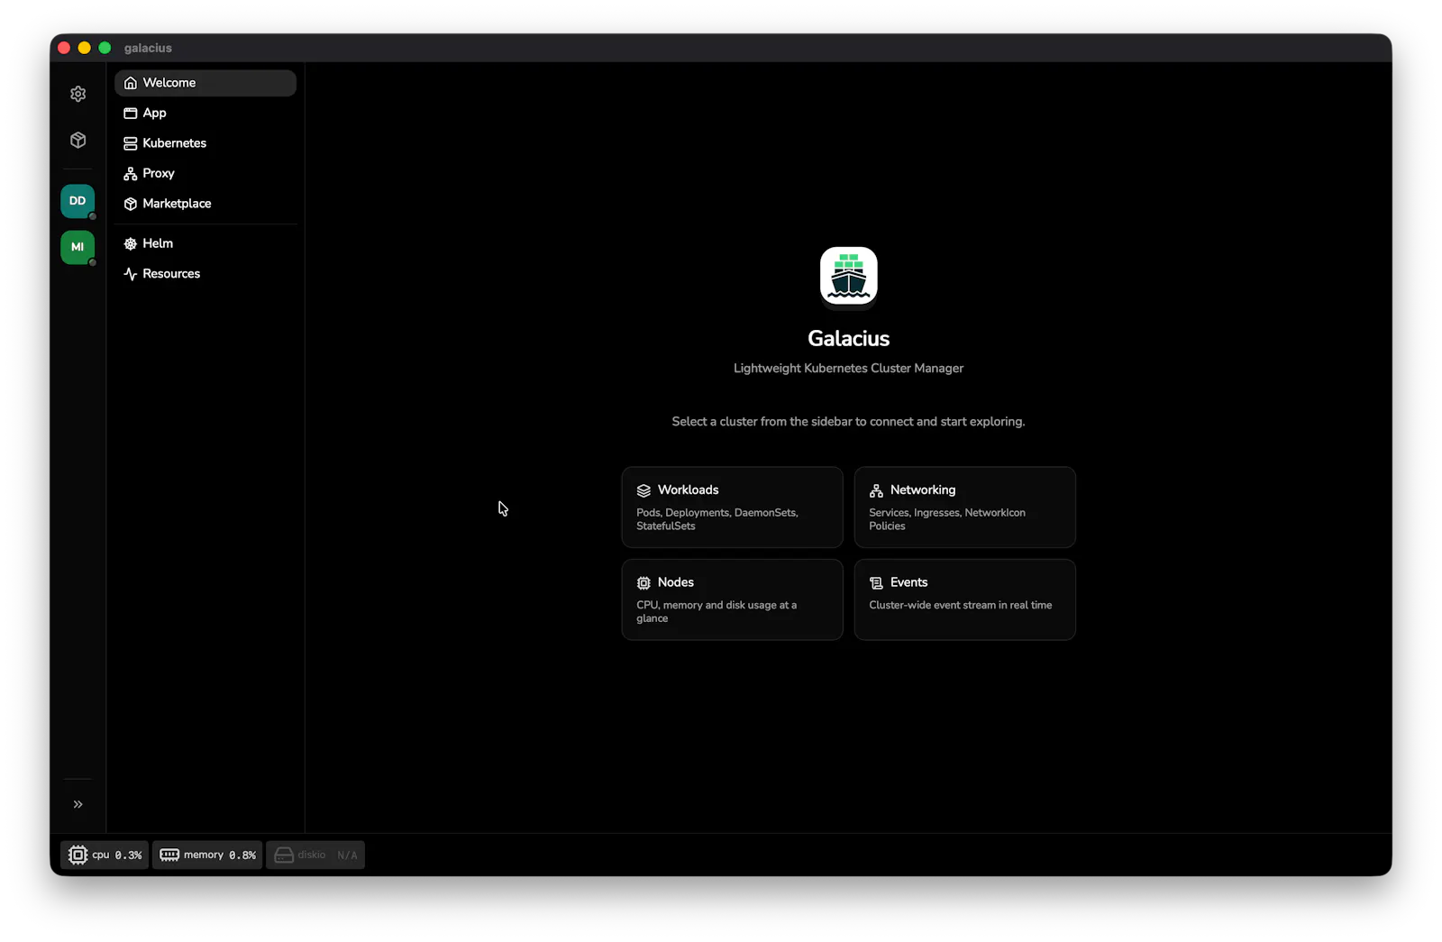Select Proxy in the navigation
This screenshot has width=1442, height=942.
click(x=205, y=173)
